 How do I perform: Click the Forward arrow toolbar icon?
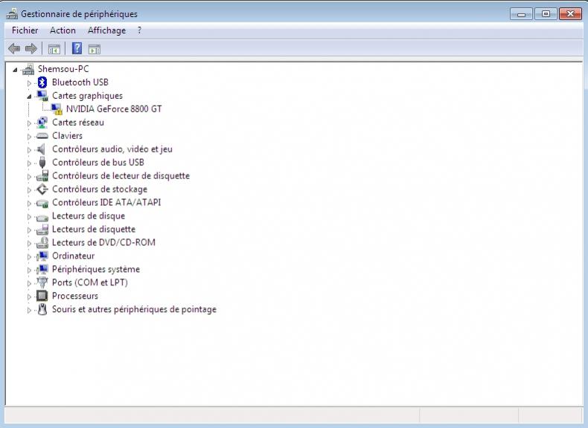(31, 49)
